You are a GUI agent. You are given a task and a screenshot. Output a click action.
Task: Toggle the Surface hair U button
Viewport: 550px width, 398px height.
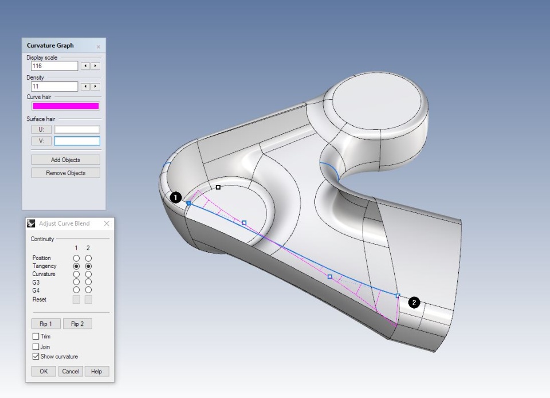[41, 129]
